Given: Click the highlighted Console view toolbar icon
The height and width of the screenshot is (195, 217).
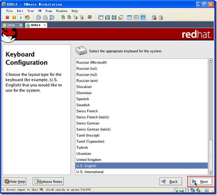Looking at the screenshot, I should pos(143,17).
